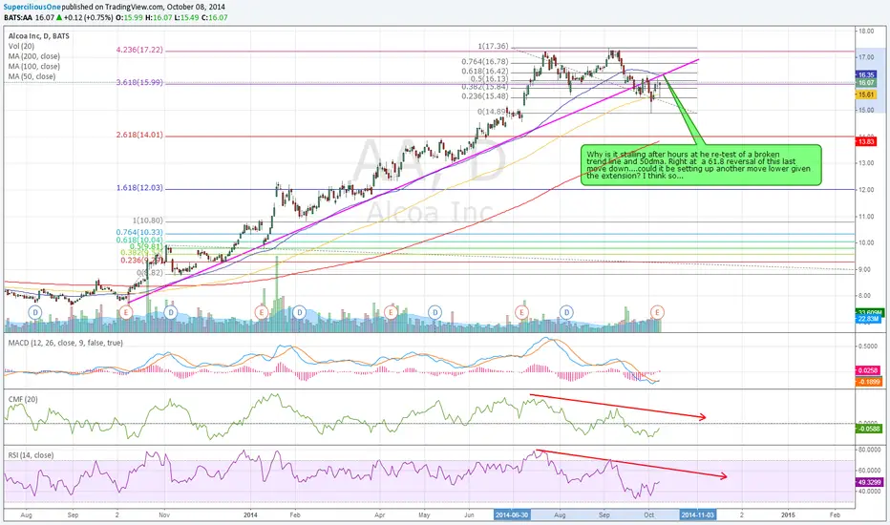Click the blue 16.35 price tag on axis
This screenshot has width=890, height=525.
click(866, 74)
